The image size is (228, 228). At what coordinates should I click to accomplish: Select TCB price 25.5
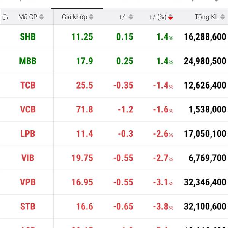(85, 85)
